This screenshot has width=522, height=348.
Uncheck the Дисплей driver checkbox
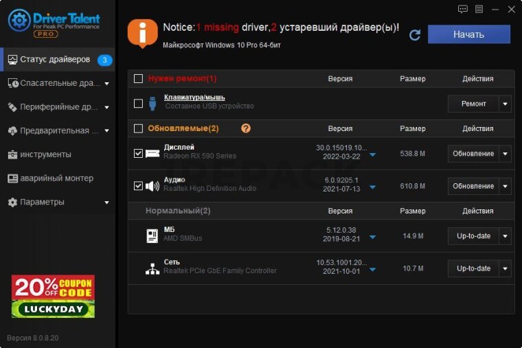138,154
